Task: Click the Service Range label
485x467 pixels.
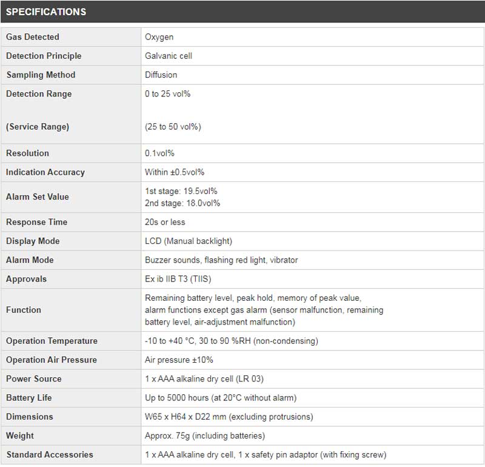Action: [x=38, y=127]
